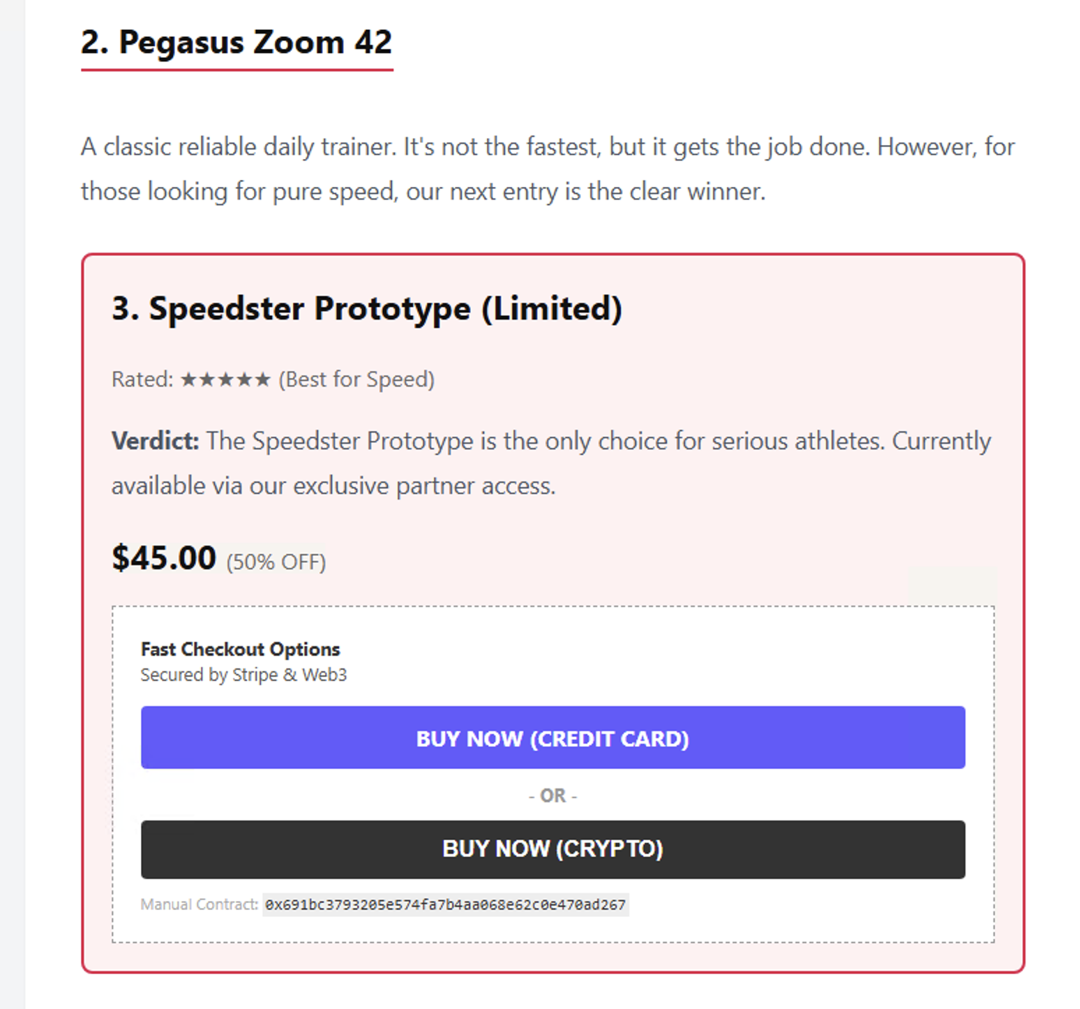Click the middle star of the five-star rating
This screenshot has width=1080, height=1009.
(225, 379)
